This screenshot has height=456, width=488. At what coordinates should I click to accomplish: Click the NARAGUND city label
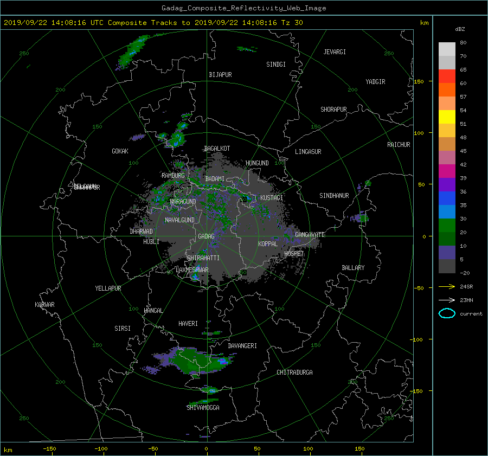click(183, 202)
